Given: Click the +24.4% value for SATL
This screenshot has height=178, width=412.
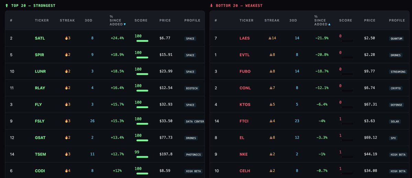Looking at the screenshot, I should click(x=117, y=38).
